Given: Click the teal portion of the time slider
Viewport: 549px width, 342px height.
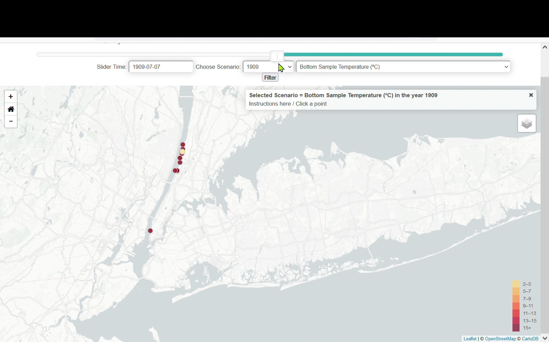Looking at the screenshot, I should click(393, 55).
